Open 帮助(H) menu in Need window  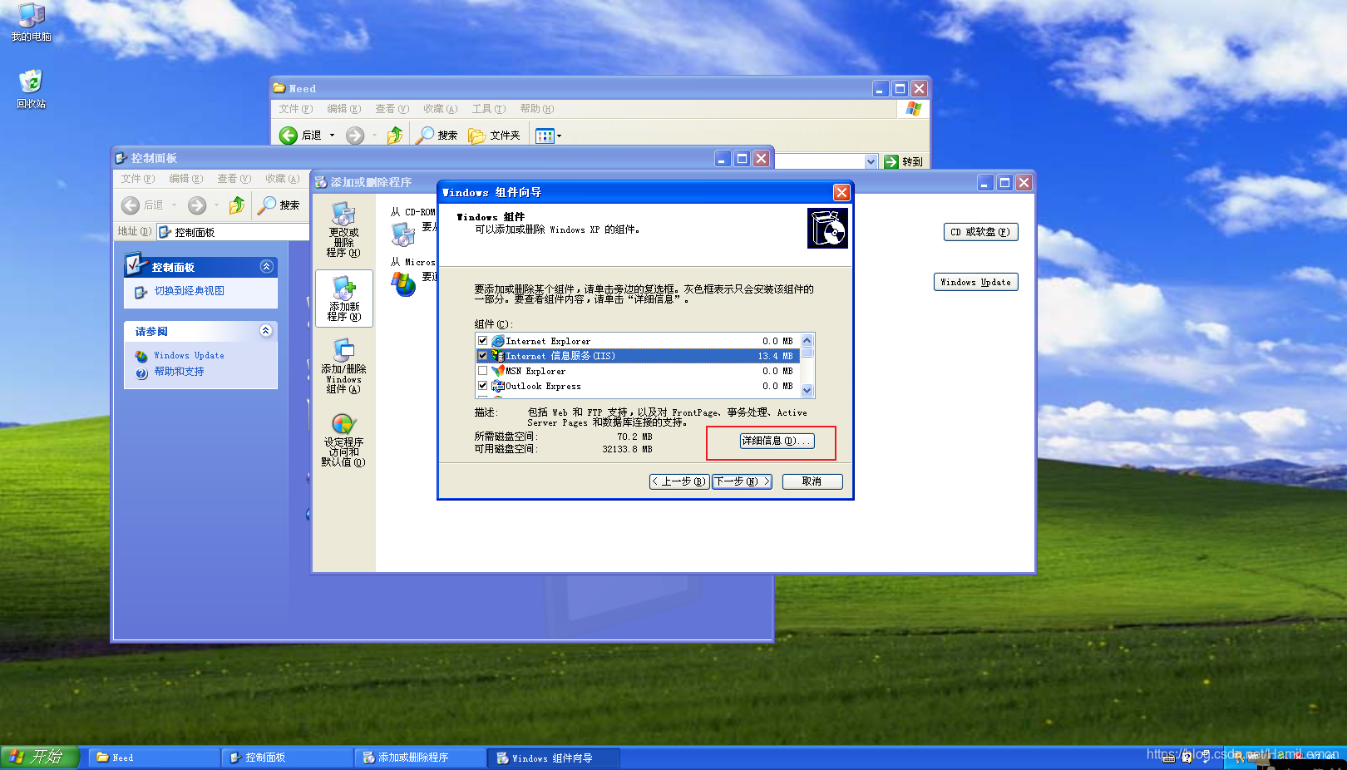(x=537, y=109)
